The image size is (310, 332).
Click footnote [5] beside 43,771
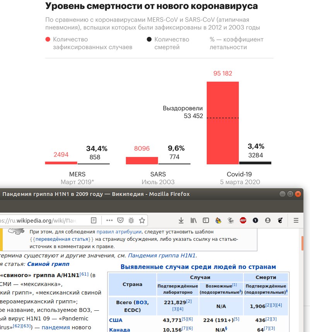click(x=184, y=319)
